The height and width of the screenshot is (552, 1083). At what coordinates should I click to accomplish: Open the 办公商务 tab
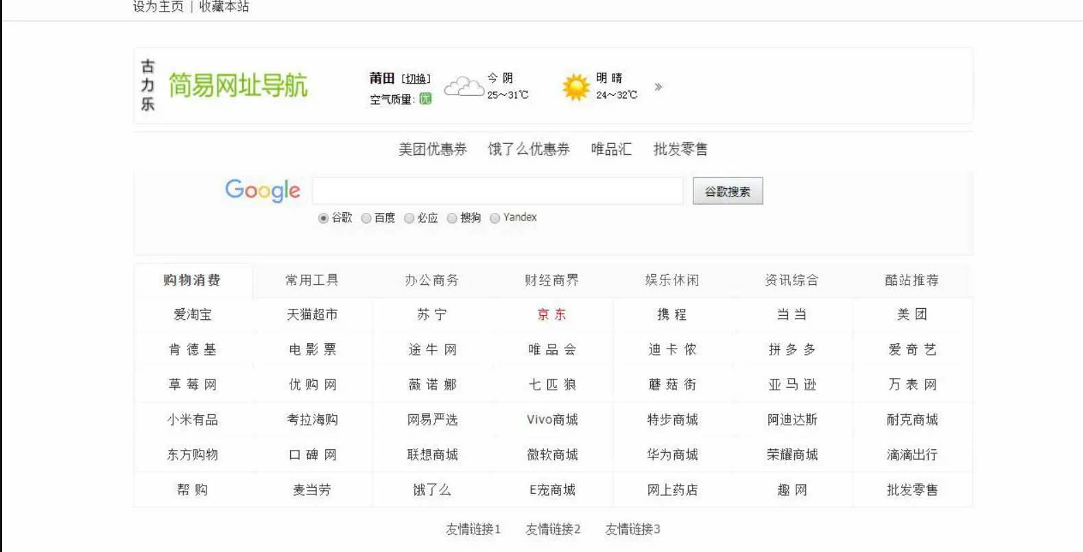[432, 280]
